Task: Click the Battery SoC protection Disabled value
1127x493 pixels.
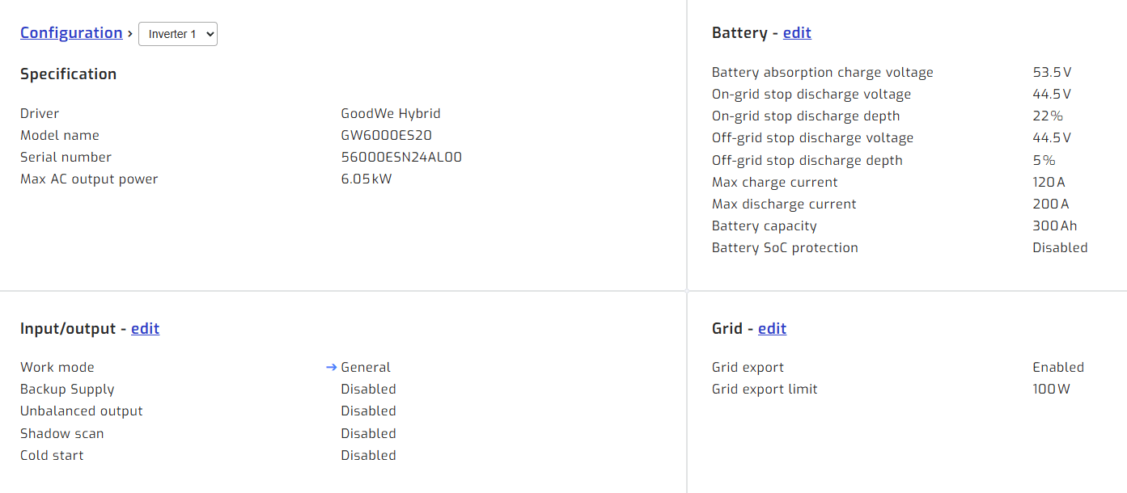Action: tap(1060, 248)
